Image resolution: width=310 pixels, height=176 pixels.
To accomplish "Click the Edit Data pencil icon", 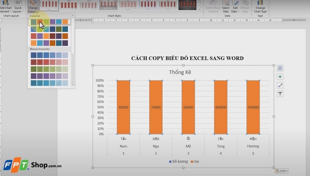I will point(235,3).
